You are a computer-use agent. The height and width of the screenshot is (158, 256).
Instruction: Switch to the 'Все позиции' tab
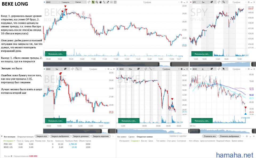10,137
